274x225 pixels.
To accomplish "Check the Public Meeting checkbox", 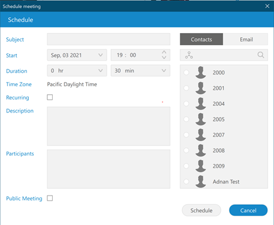I will point(50,198).
